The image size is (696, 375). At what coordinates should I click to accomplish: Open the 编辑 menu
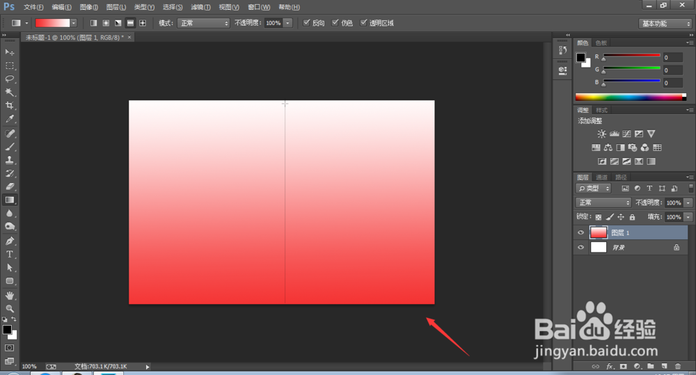[x=61, y=7]
